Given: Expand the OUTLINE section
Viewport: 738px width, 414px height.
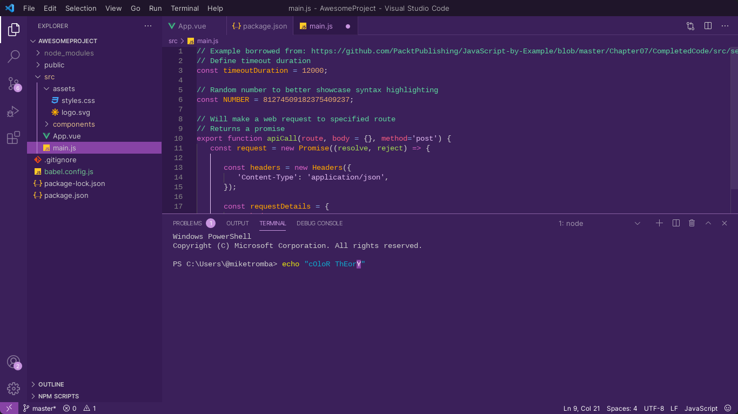Looking at the screenshot, I should click(51, 384).
